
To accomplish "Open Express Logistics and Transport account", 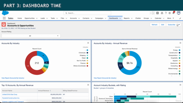I will (13, 102).
